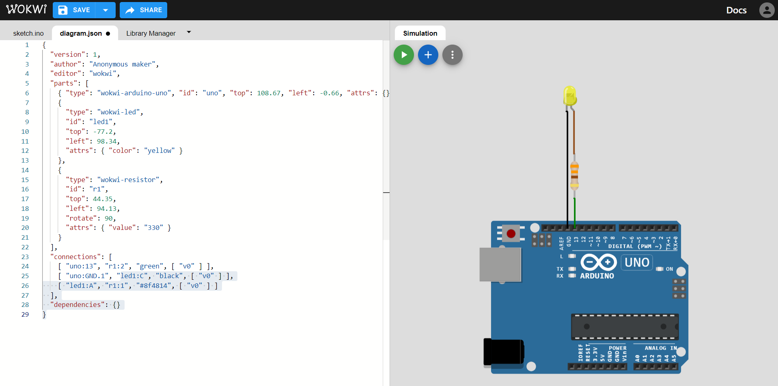This screenshot has height=386, width=778.
Task: Click the editor minimap scrollbar slider
Action: (x=386, y=140)
